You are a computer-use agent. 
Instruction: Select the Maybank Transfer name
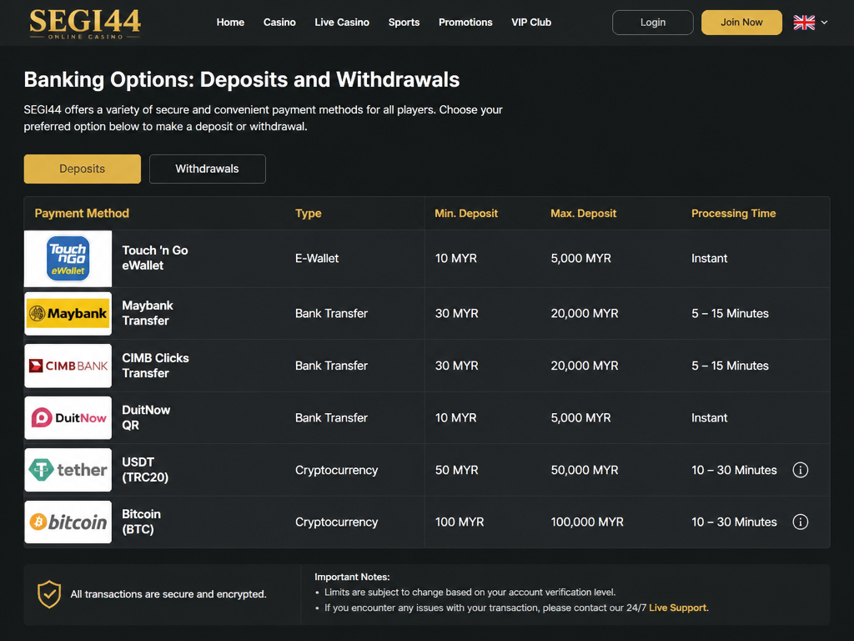pyautogui.click(x=148, y=313)
